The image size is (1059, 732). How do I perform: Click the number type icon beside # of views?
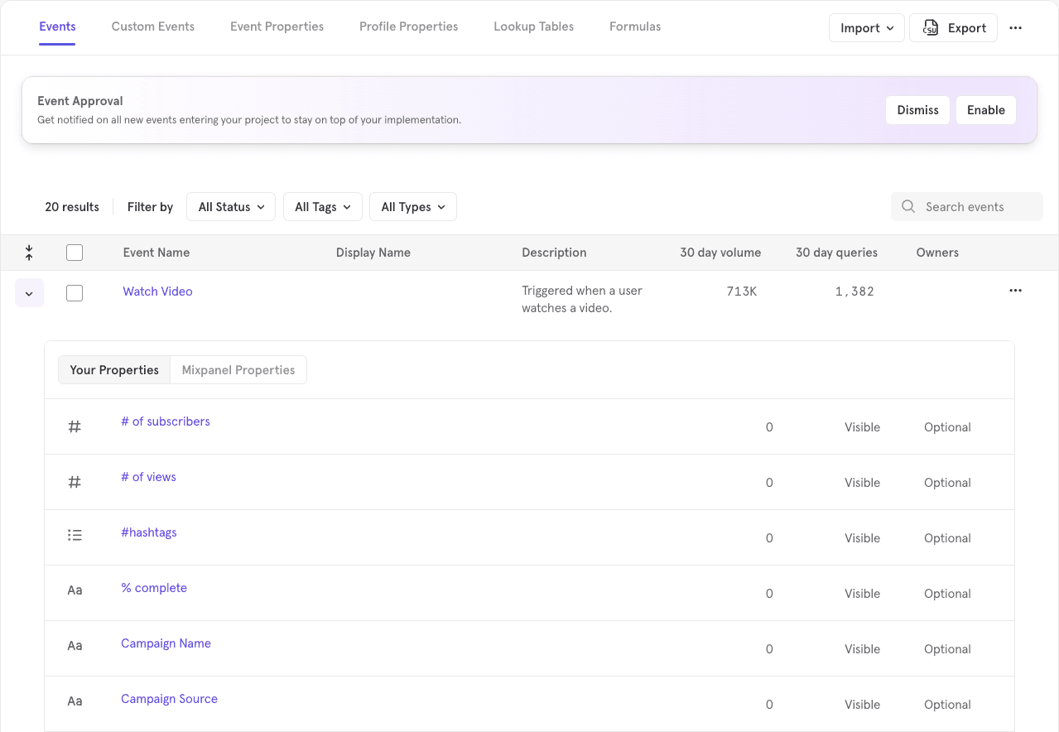point(75,482)
